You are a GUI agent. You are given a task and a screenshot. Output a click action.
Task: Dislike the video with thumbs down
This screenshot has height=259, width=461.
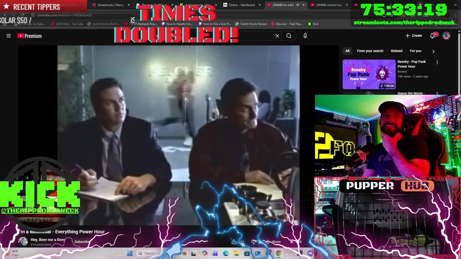[x=254, y=242]
